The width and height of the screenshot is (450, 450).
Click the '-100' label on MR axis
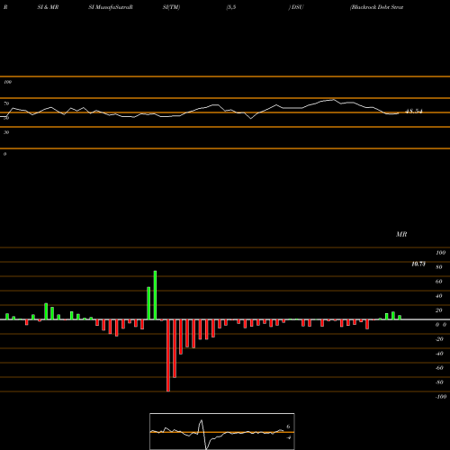coord(441,397)
